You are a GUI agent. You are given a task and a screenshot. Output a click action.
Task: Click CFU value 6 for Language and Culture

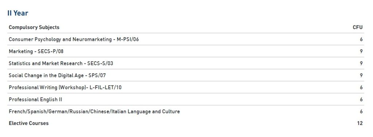[x=361, y=111]
